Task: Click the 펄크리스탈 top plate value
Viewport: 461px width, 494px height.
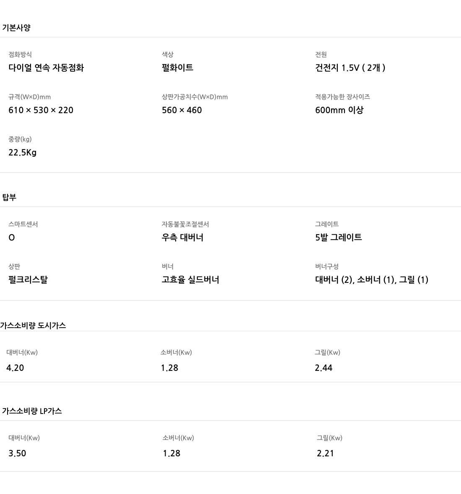Action: coord(28,280)
